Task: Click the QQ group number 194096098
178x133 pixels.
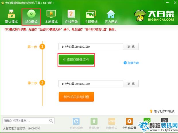Action: 34,128
